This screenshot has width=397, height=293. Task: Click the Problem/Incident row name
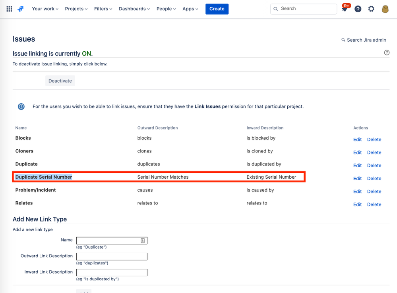35,190
